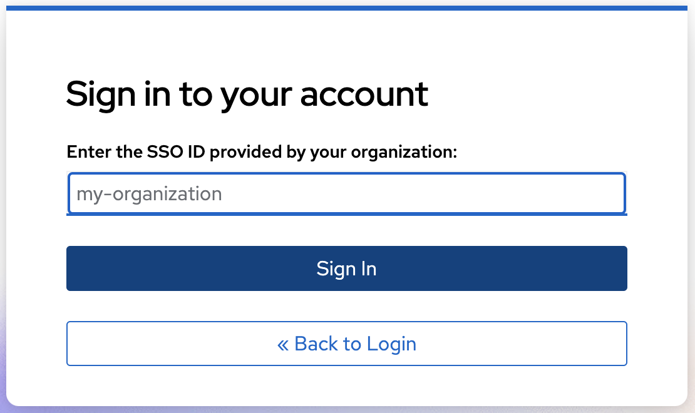Hit the dark blue Sign In button

346,268
